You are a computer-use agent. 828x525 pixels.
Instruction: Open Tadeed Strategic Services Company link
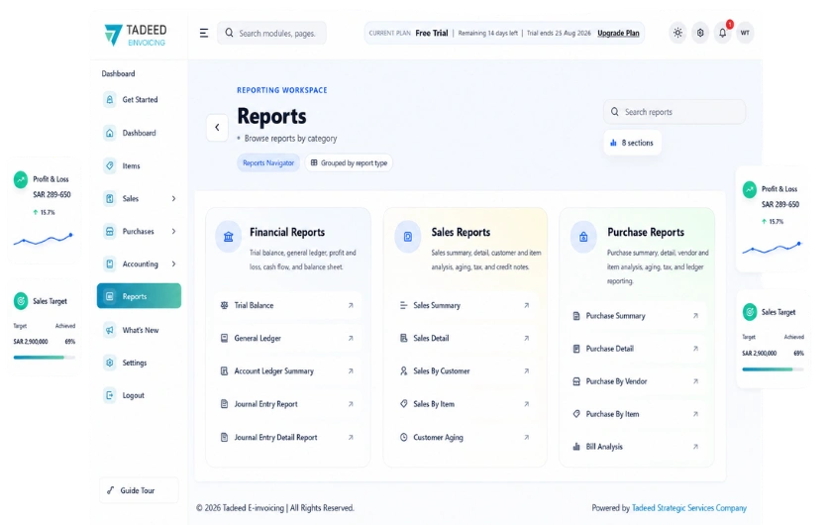click(689, 507)
